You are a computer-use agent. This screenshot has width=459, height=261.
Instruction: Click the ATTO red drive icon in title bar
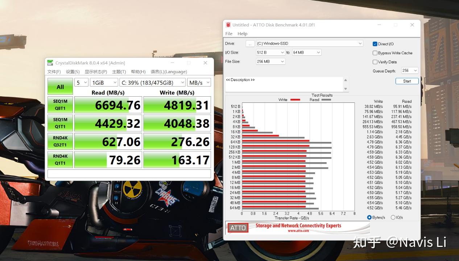point(228,25)
